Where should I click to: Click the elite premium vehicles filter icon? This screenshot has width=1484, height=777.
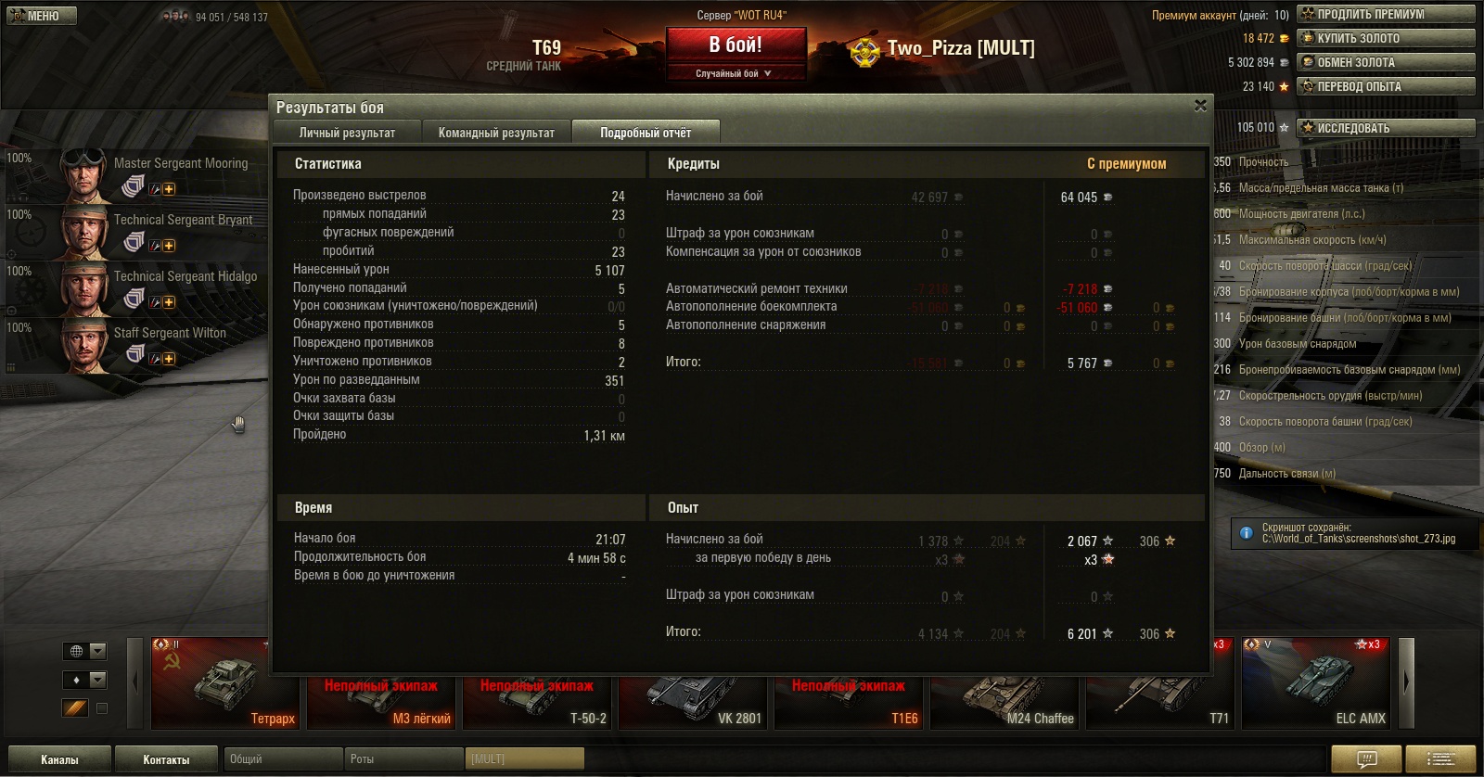point(76,707)
